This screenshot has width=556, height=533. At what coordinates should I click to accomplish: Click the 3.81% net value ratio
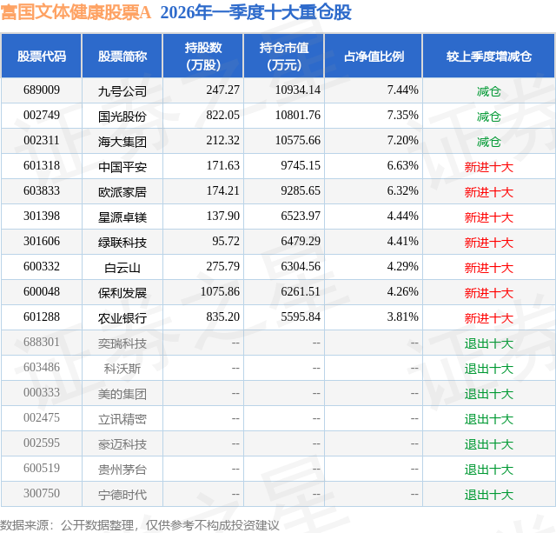click(403, 316)
